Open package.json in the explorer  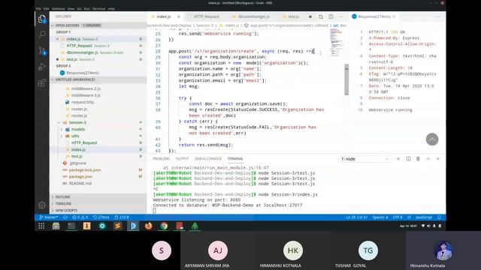click(x=80, y=177)
